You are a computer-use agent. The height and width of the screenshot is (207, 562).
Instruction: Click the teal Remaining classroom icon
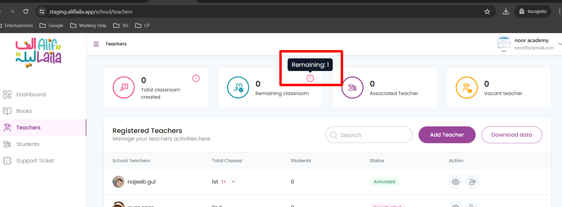[238, 88]
